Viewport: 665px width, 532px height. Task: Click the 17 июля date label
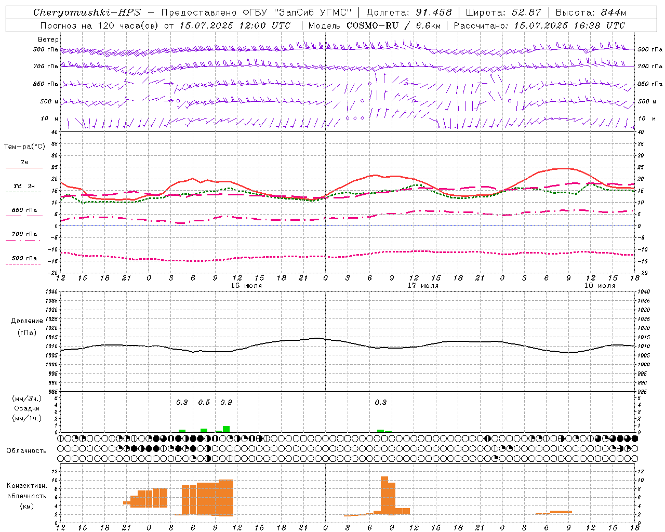click(x=423, y=286)
